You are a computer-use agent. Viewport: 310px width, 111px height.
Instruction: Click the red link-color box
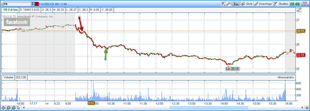coord(37,4)
